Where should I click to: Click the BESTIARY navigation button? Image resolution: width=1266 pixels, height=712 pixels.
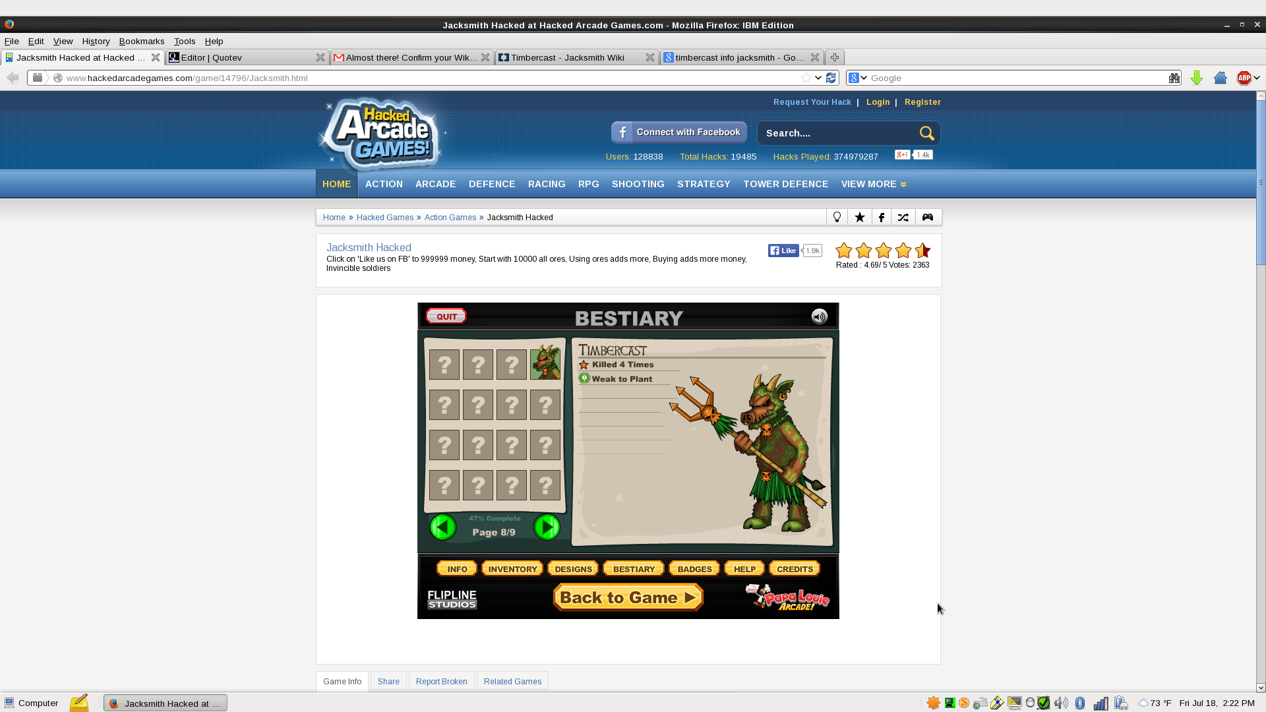point(634,568)
